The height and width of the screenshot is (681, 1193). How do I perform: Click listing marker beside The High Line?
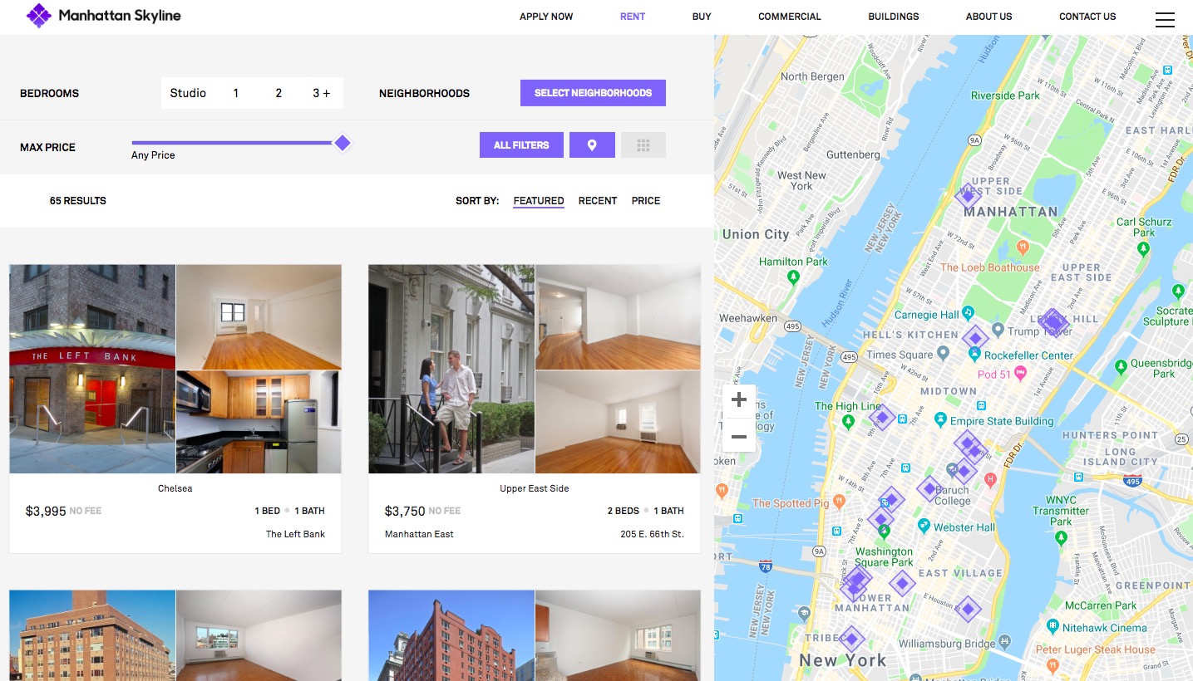(882, 417)
